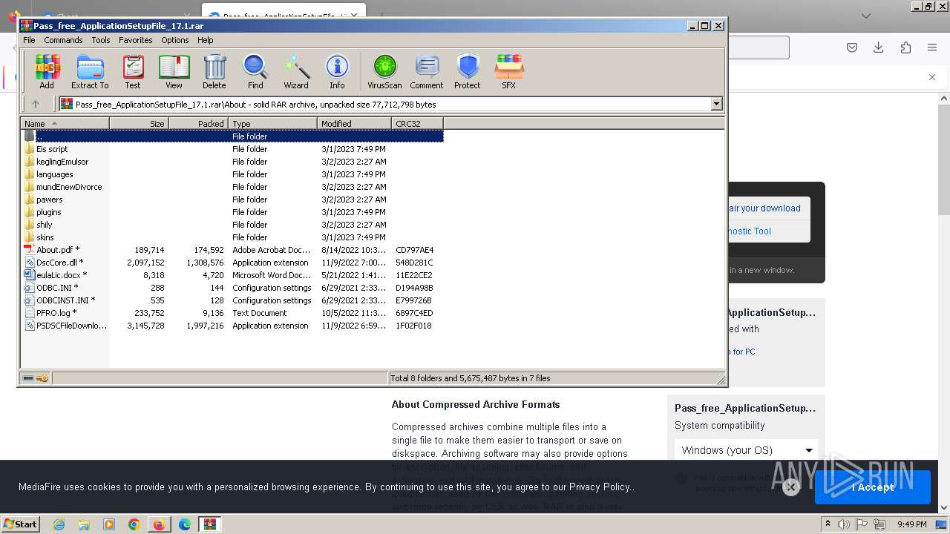Click the Firefox tabs list chevron
The height and width of the screenshot is (534, 950).
[866, 16]
